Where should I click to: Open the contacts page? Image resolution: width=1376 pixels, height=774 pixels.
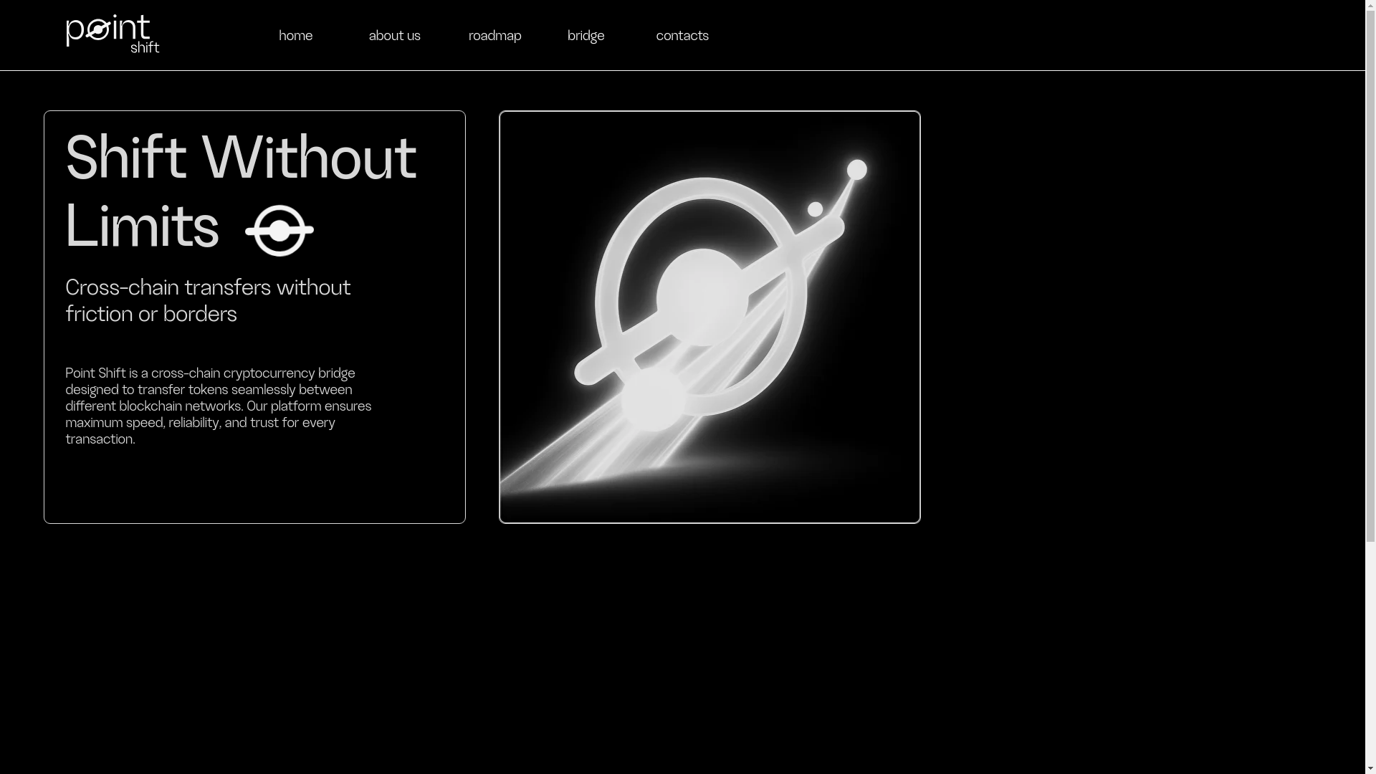(x=682, y=36)
